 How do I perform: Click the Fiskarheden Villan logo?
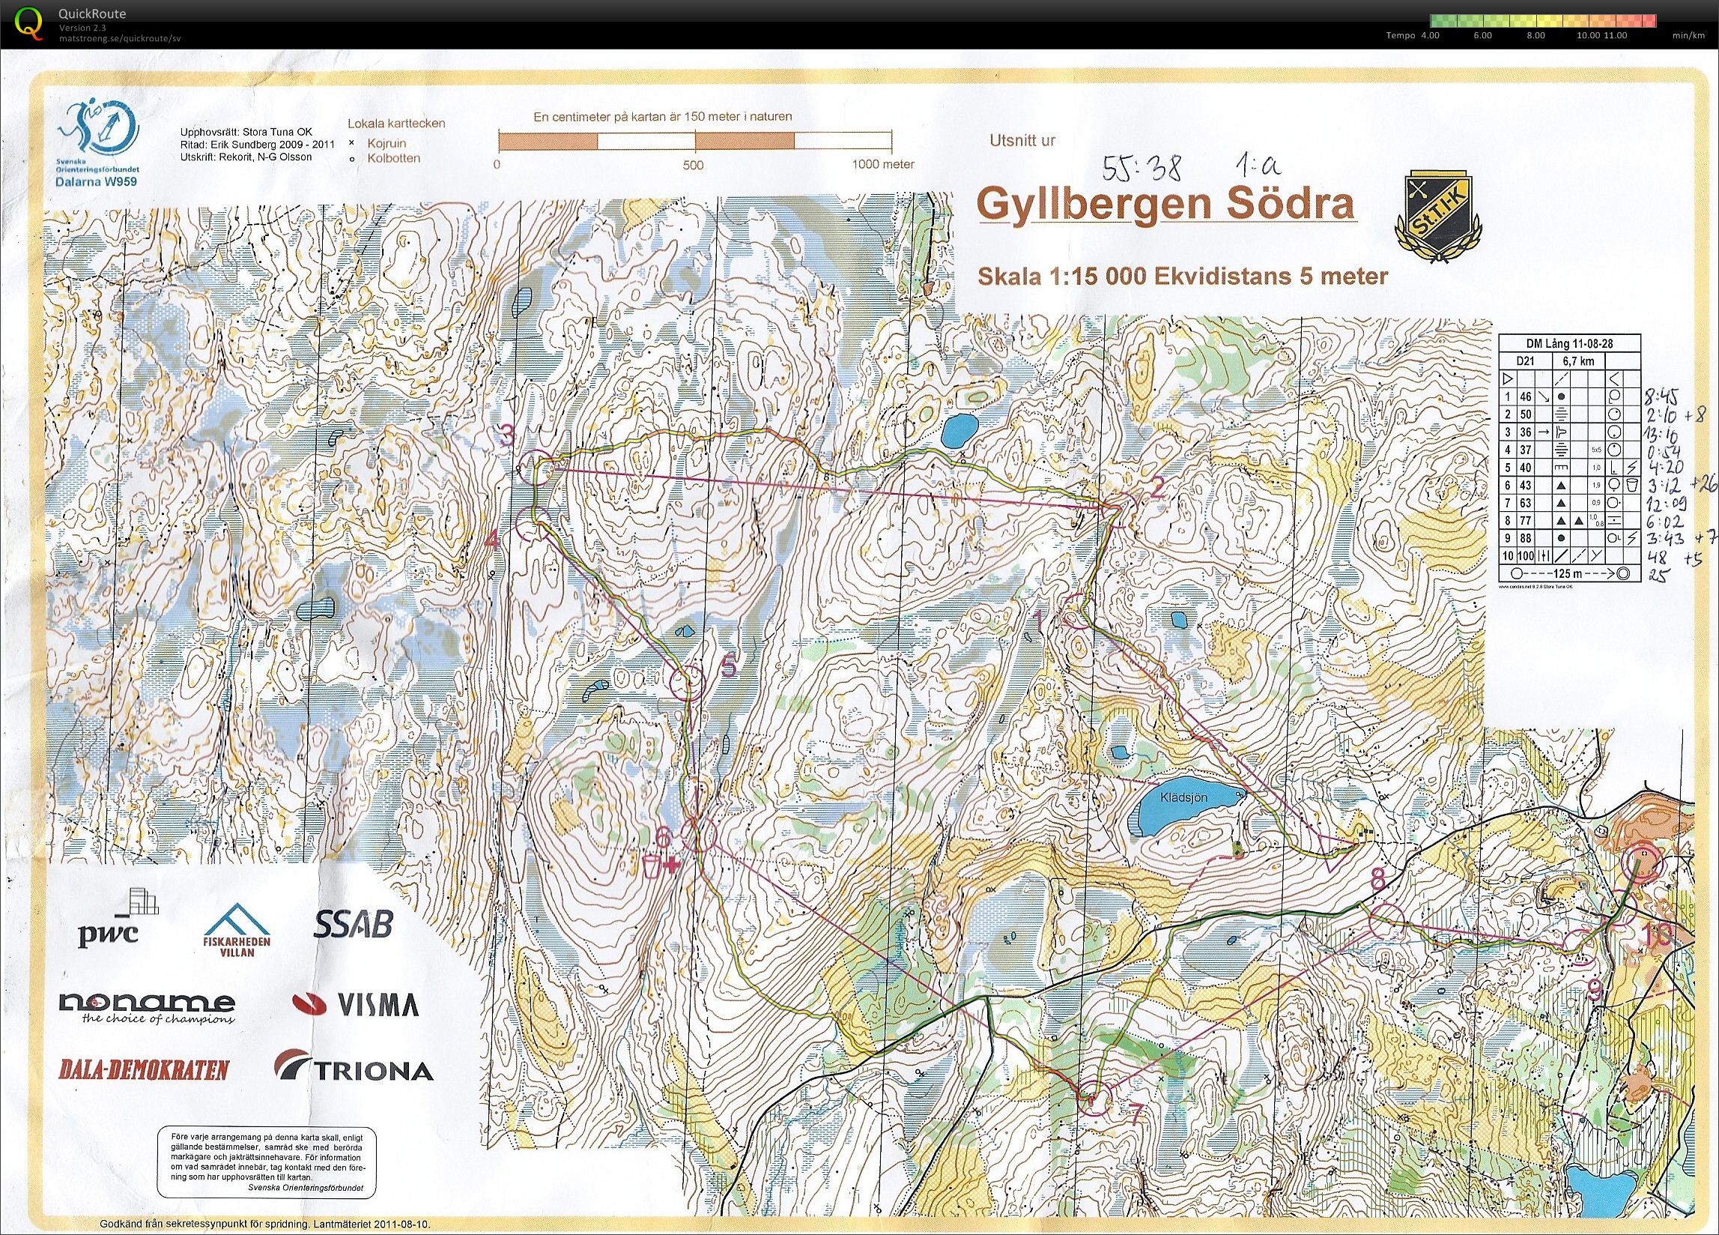click(238, 929)
